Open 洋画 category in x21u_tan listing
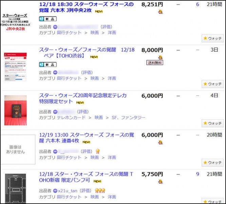 [112, 197]
